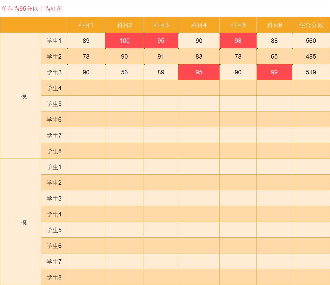The image size is (330, 285).
Task: Select the 科目6 column header
Action: pos(274,24)
